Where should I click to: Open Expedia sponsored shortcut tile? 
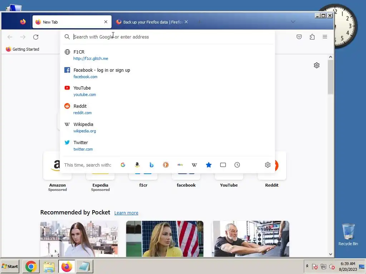point(100,182)
